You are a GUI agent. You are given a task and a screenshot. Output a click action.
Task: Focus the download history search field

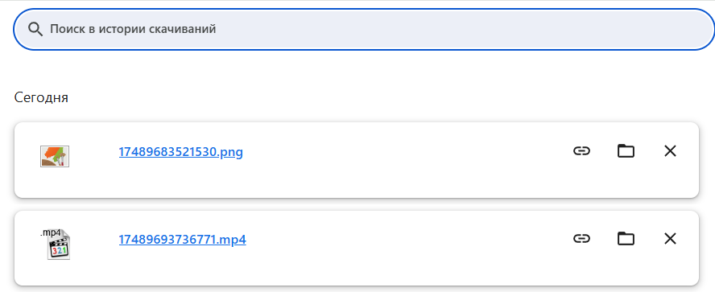coord(364,29)
